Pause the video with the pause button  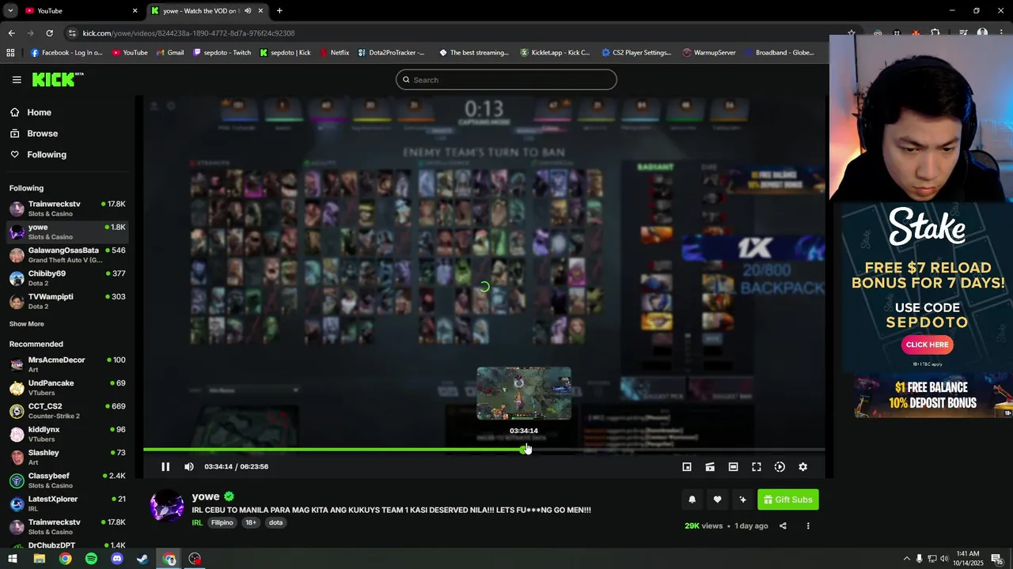[x=165, y=466]
